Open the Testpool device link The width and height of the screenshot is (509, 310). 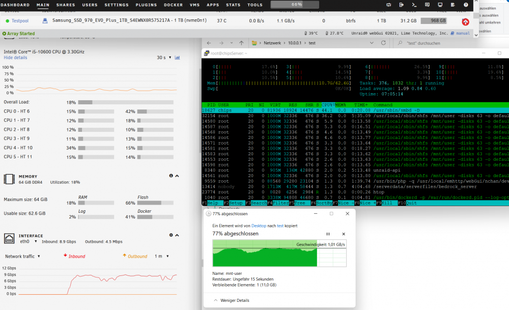click(20, 21)
